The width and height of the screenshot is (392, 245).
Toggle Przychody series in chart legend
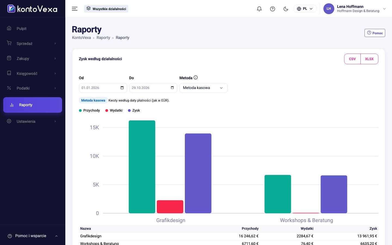tap(90, 111)
